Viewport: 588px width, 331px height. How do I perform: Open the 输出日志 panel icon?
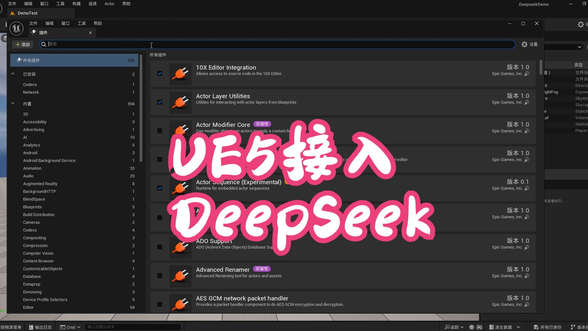[x=31, y=327]
